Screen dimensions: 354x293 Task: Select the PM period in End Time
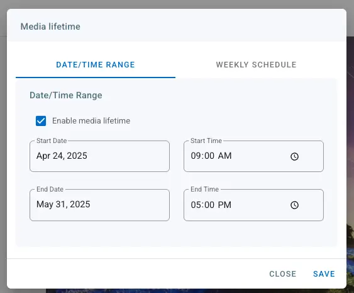[224, 205]
